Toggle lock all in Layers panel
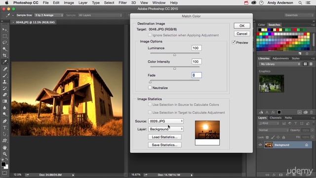 pyautogui.click(x=283, y=137)
